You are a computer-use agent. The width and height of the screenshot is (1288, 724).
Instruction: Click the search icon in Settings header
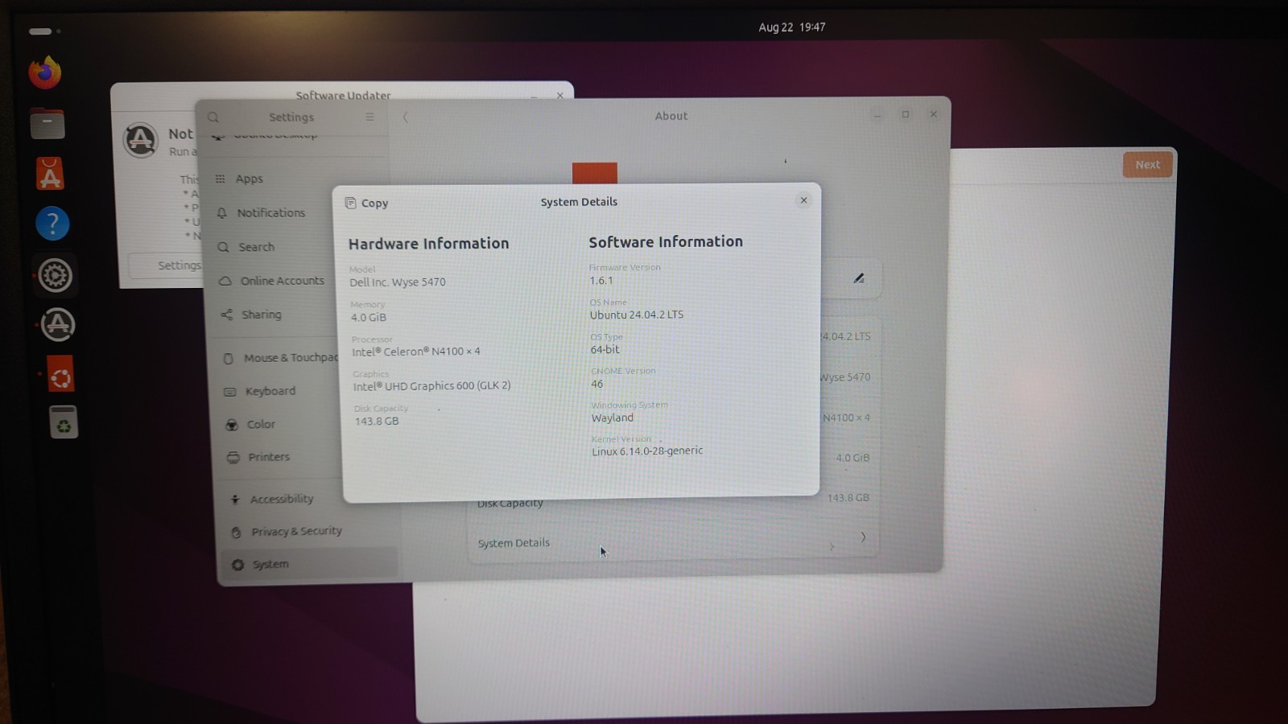pos(213,117)
